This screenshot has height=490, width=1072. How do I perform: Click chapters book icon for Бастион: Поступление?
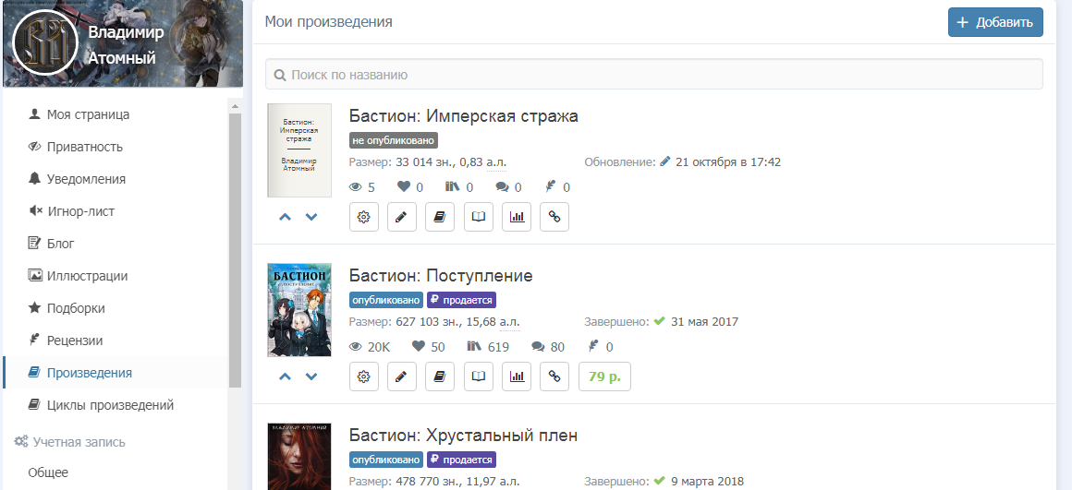(x=440, y=376)
